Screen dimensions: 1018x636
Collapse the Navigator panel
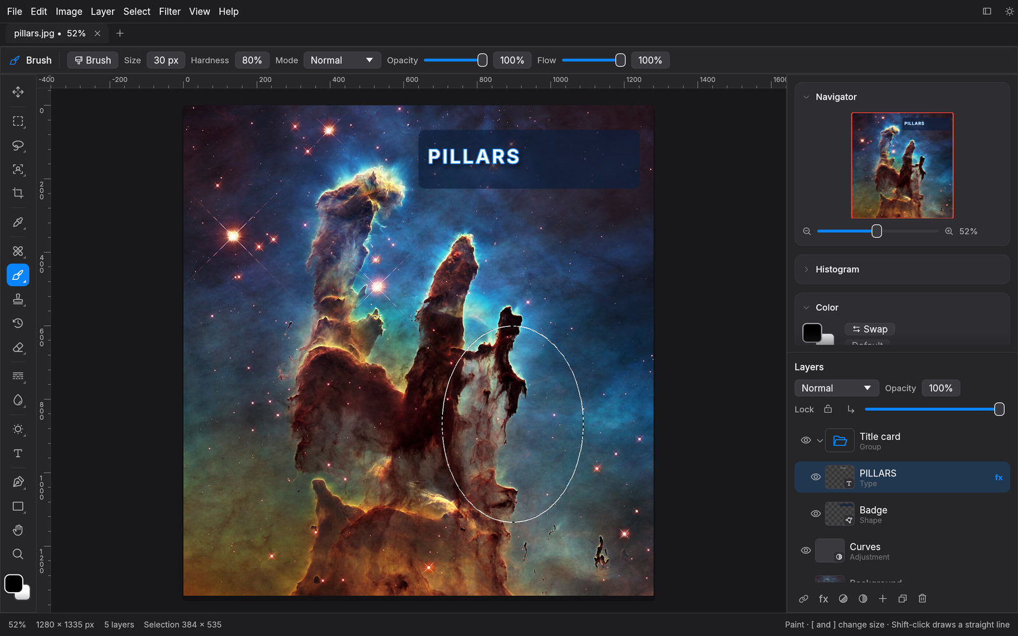pos(806,97)
